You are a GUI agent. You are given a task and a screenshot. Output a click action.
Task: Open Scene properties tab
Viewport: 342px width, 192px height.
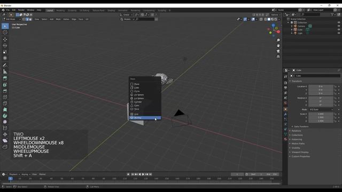(285, 98)
